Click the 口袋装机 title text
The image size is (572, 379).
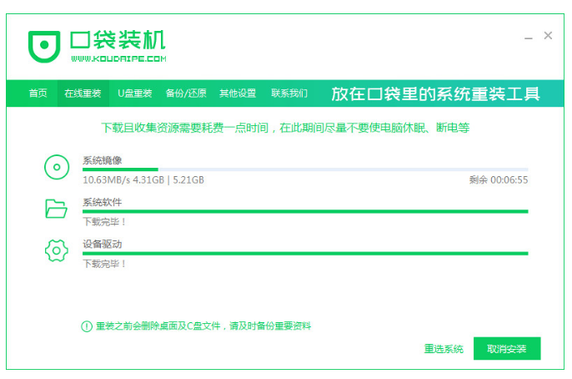coord(118,40)
